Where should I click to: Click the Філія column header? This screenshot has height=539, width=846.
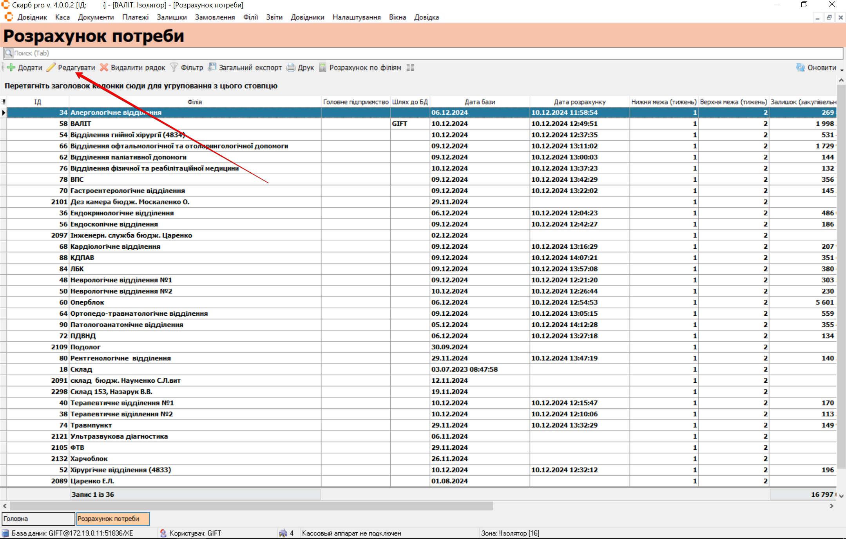(194, 102)
